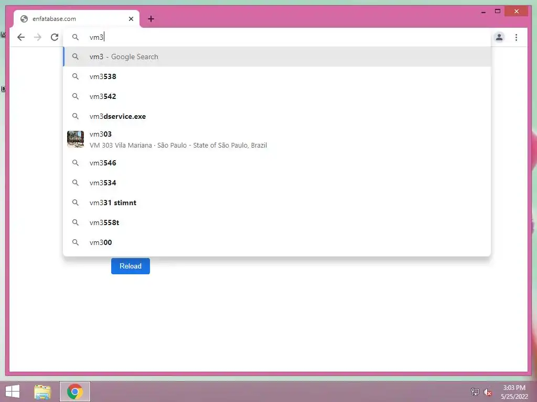Click magnifier icon beside vm3dservice.exe

(76, 116)
